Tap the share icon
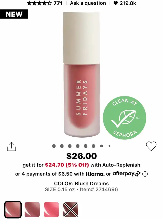 pyautogui.click(x=11, y=146)
